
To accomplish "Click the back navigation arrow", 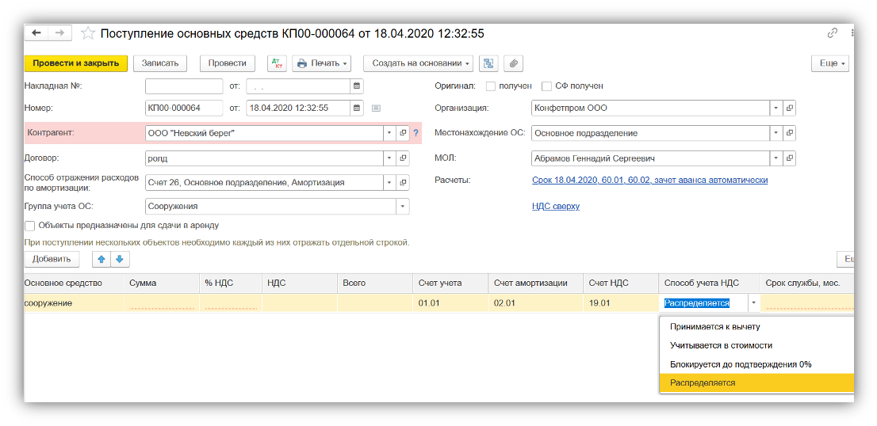I will click(x=36, y=33).
